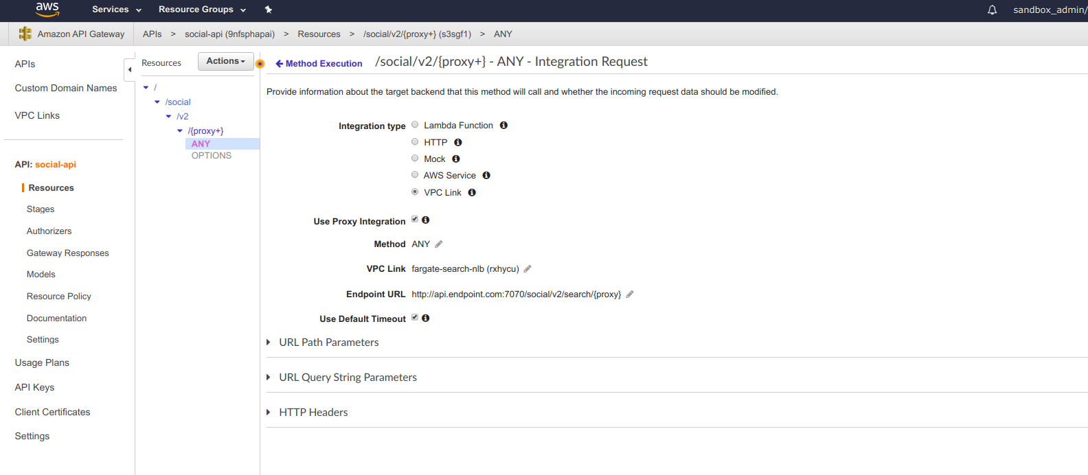1088x475 pixels.
Task: Go back to Method Execution
Action: point(319,64)
